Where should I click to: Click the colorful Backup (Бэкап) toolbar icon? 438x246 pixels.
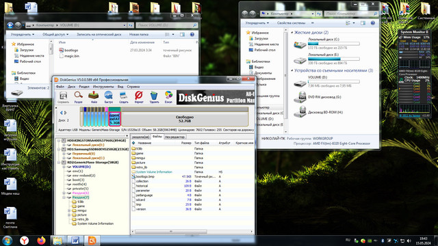click(169, 96)
